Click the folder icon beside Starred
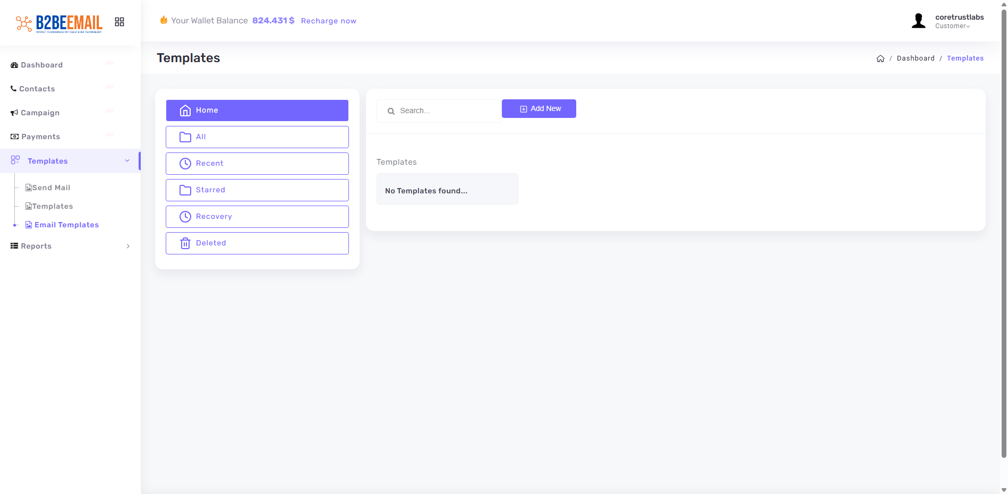 (185, 190)
